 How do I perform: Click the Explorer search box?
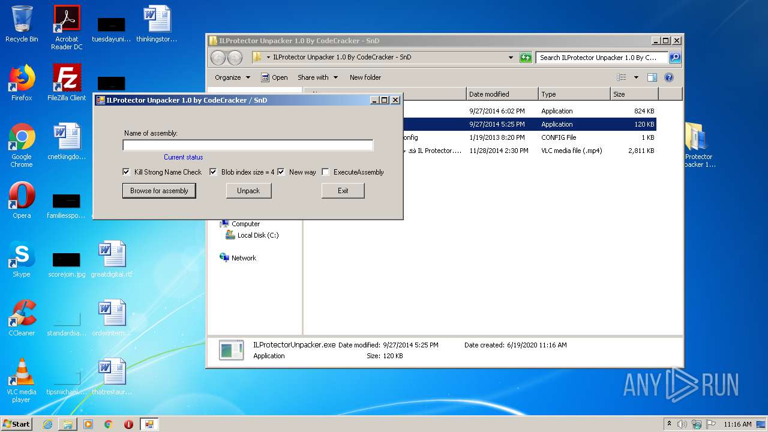602,58
